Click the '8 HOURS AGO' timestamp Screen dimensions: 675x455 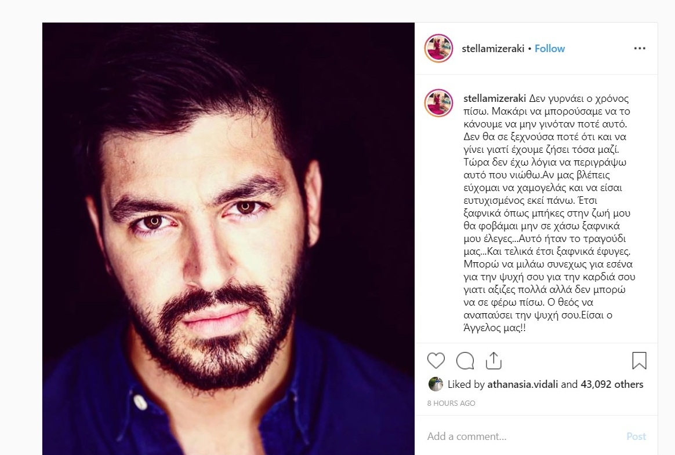click(451, 403)
